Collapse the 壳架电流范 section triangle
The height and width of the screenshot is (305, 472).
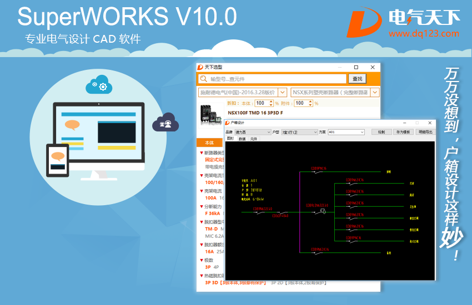[x=202, y=175]
